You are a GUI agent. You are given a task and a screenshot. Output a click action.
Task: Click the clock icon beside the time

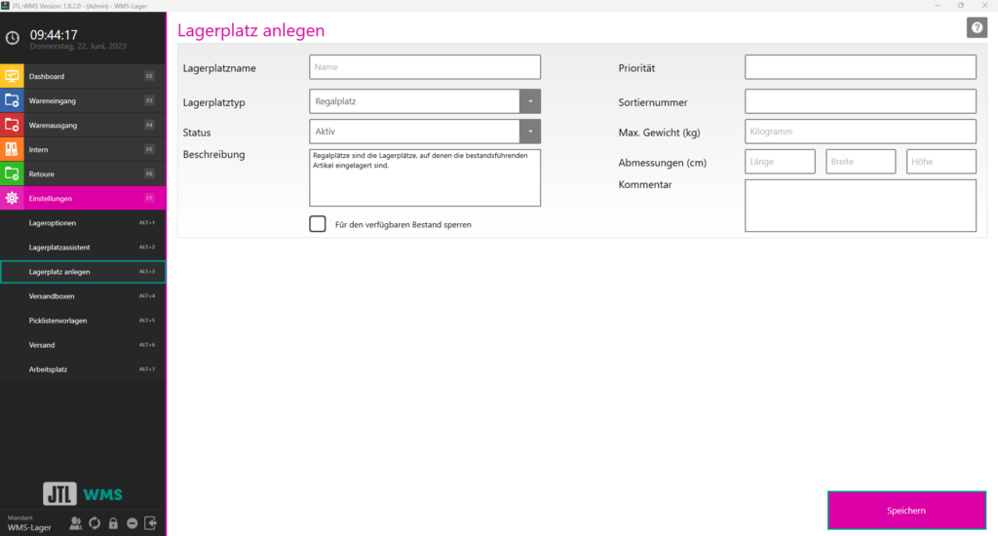(x=12, y=38)
